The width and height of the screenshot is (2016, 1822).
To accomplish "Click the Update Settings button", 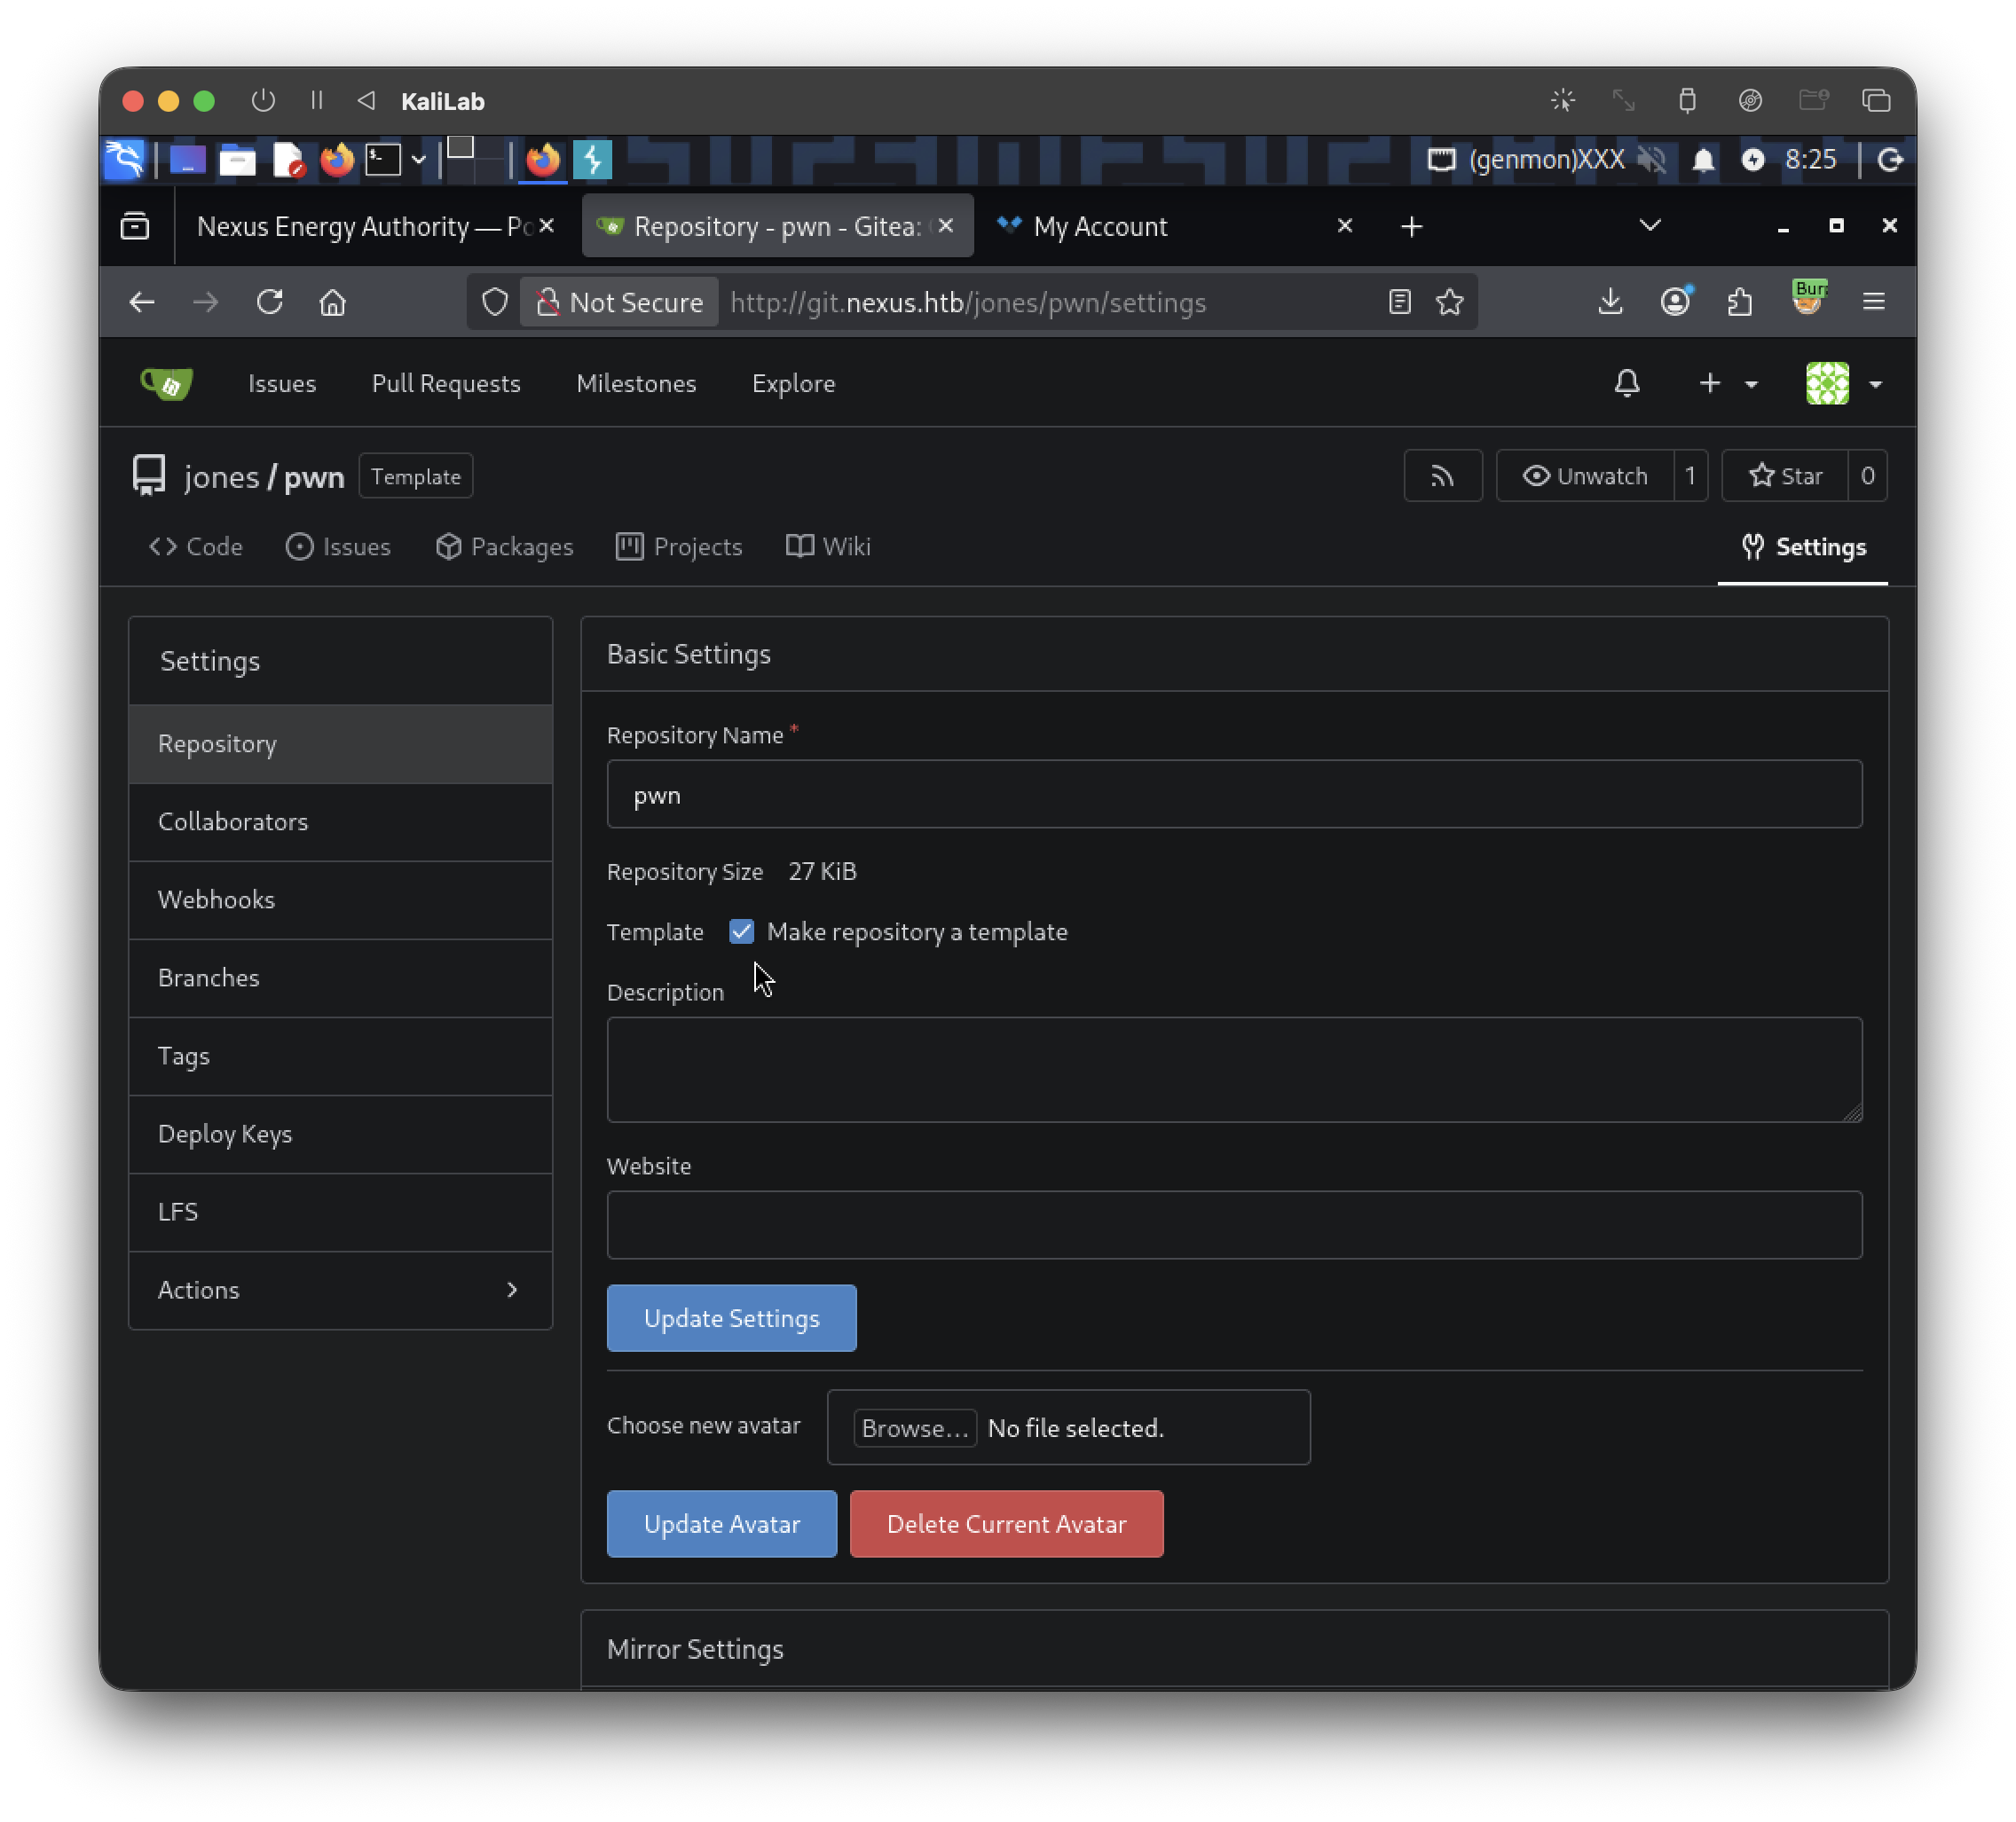I will pyautogui.click(x=731, y=1318).
